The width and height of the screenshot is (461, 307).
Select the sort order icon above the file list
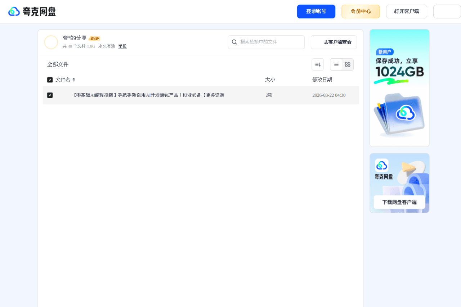tap(317, 64)
